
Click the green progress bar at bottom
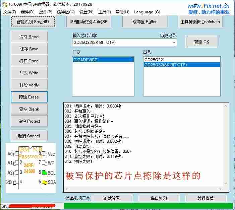148,206
